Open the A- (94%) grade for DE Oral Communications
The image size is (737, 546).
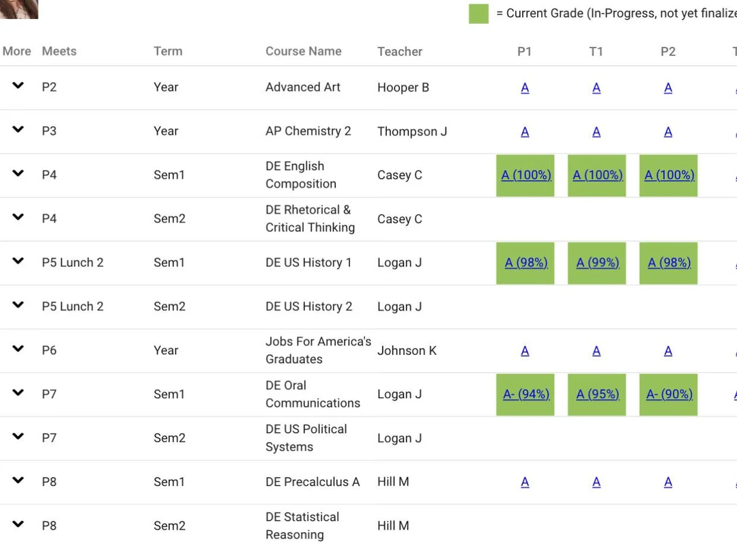click(525, 394)
